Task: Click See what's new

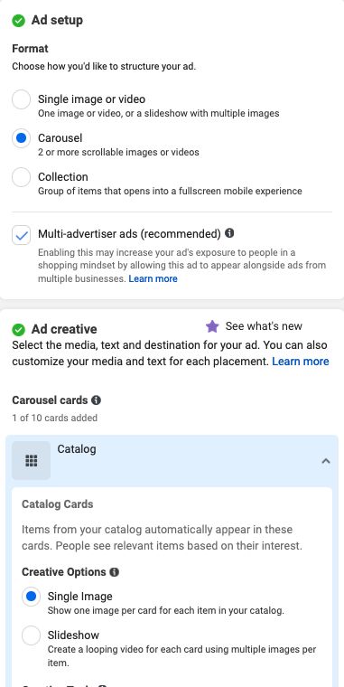Action: (x=264, y=326)
